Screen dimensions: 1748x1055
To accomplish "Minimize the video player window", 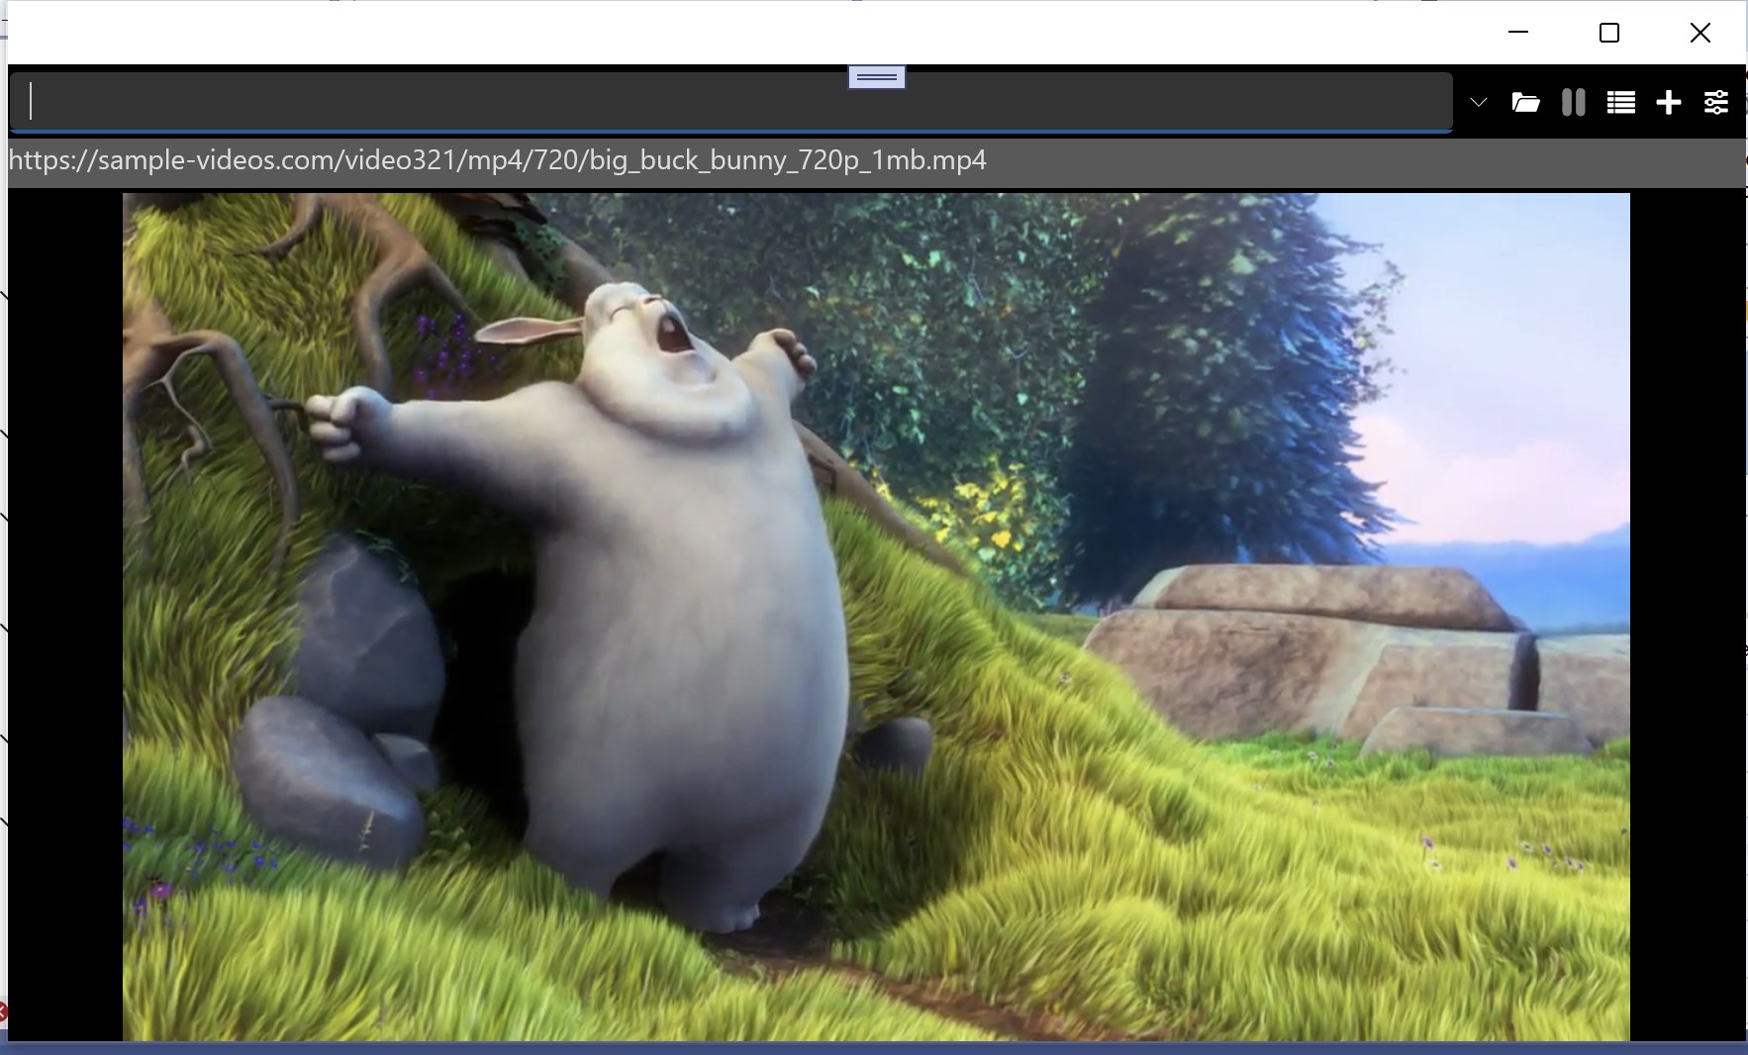I will 1518,33.
